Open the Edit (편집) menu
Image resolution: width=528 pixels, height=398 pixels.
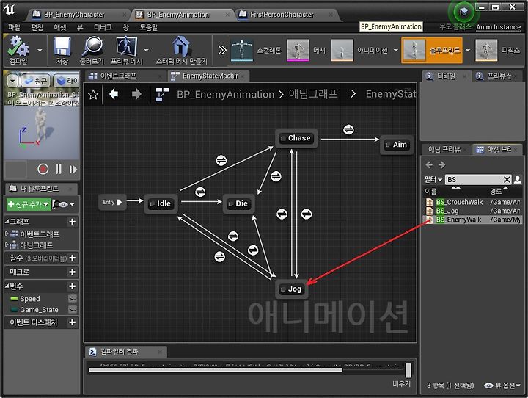(x=37, y=27)
